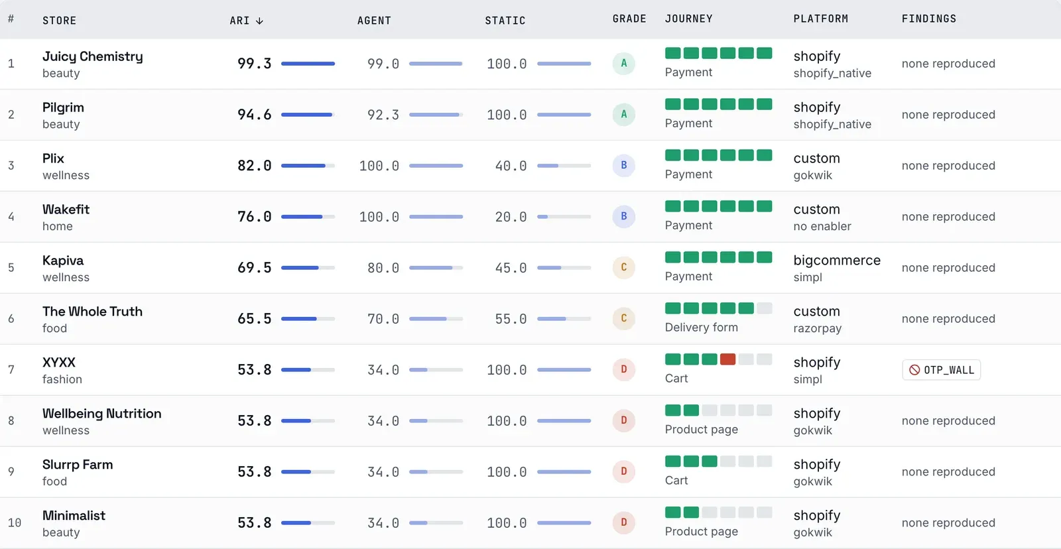This screenshot has height=549, width=1061.
Task: Click the # column header
Action: click(x=11, y=19)
